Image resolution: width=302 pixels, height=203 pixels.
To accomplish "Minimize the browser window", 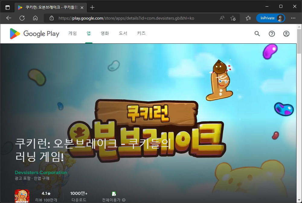I will click(267, 7).
